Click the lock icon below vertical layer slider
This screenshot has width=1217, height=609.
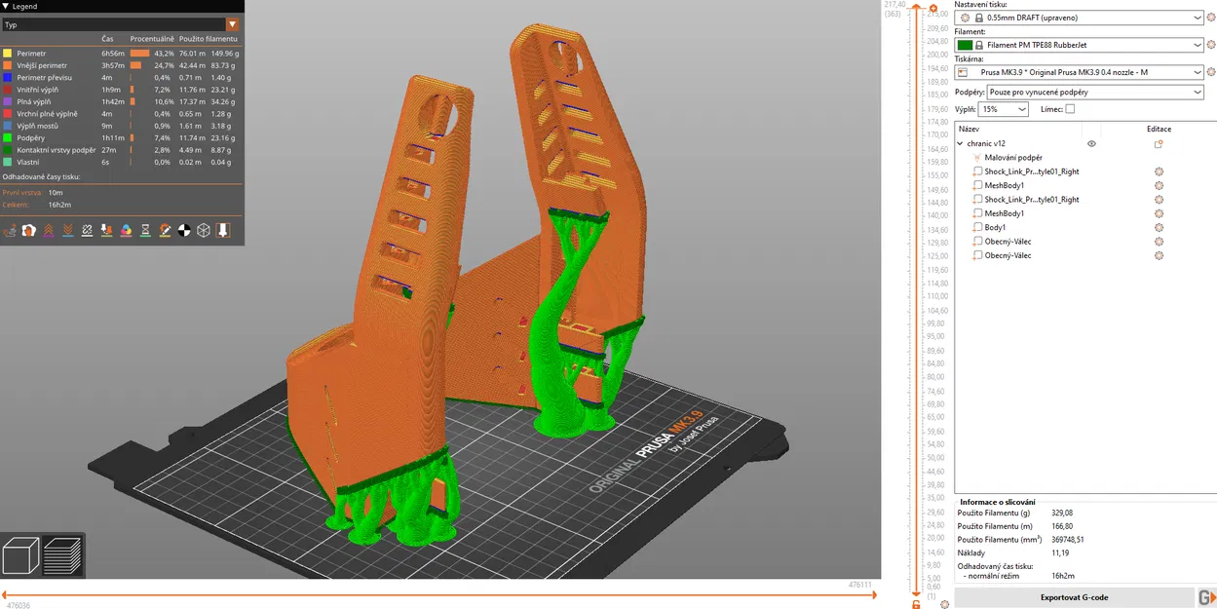click(x=916, y=604)
